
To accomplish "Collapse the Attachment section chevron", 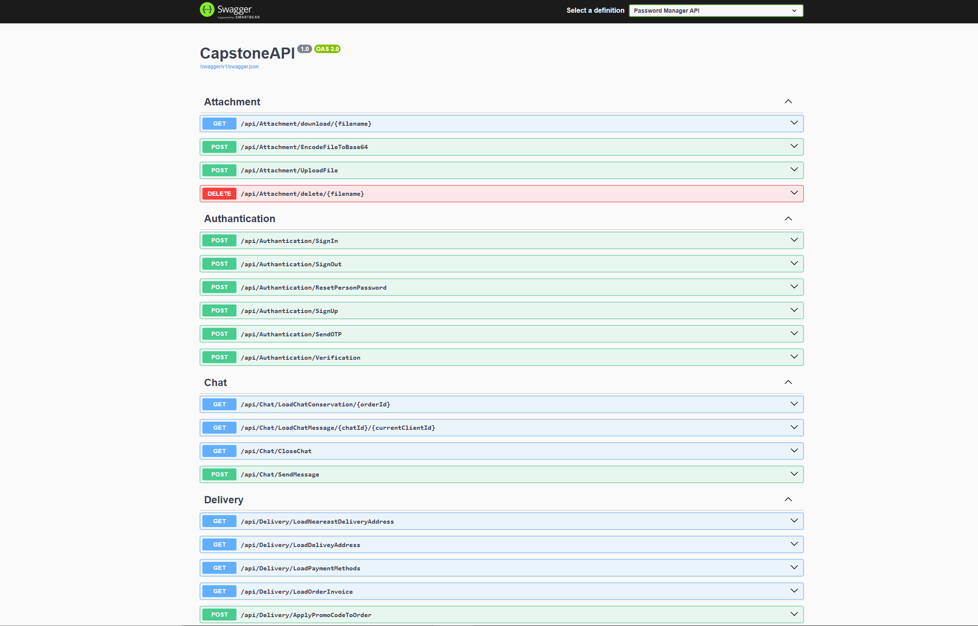I will pos(788,102).
